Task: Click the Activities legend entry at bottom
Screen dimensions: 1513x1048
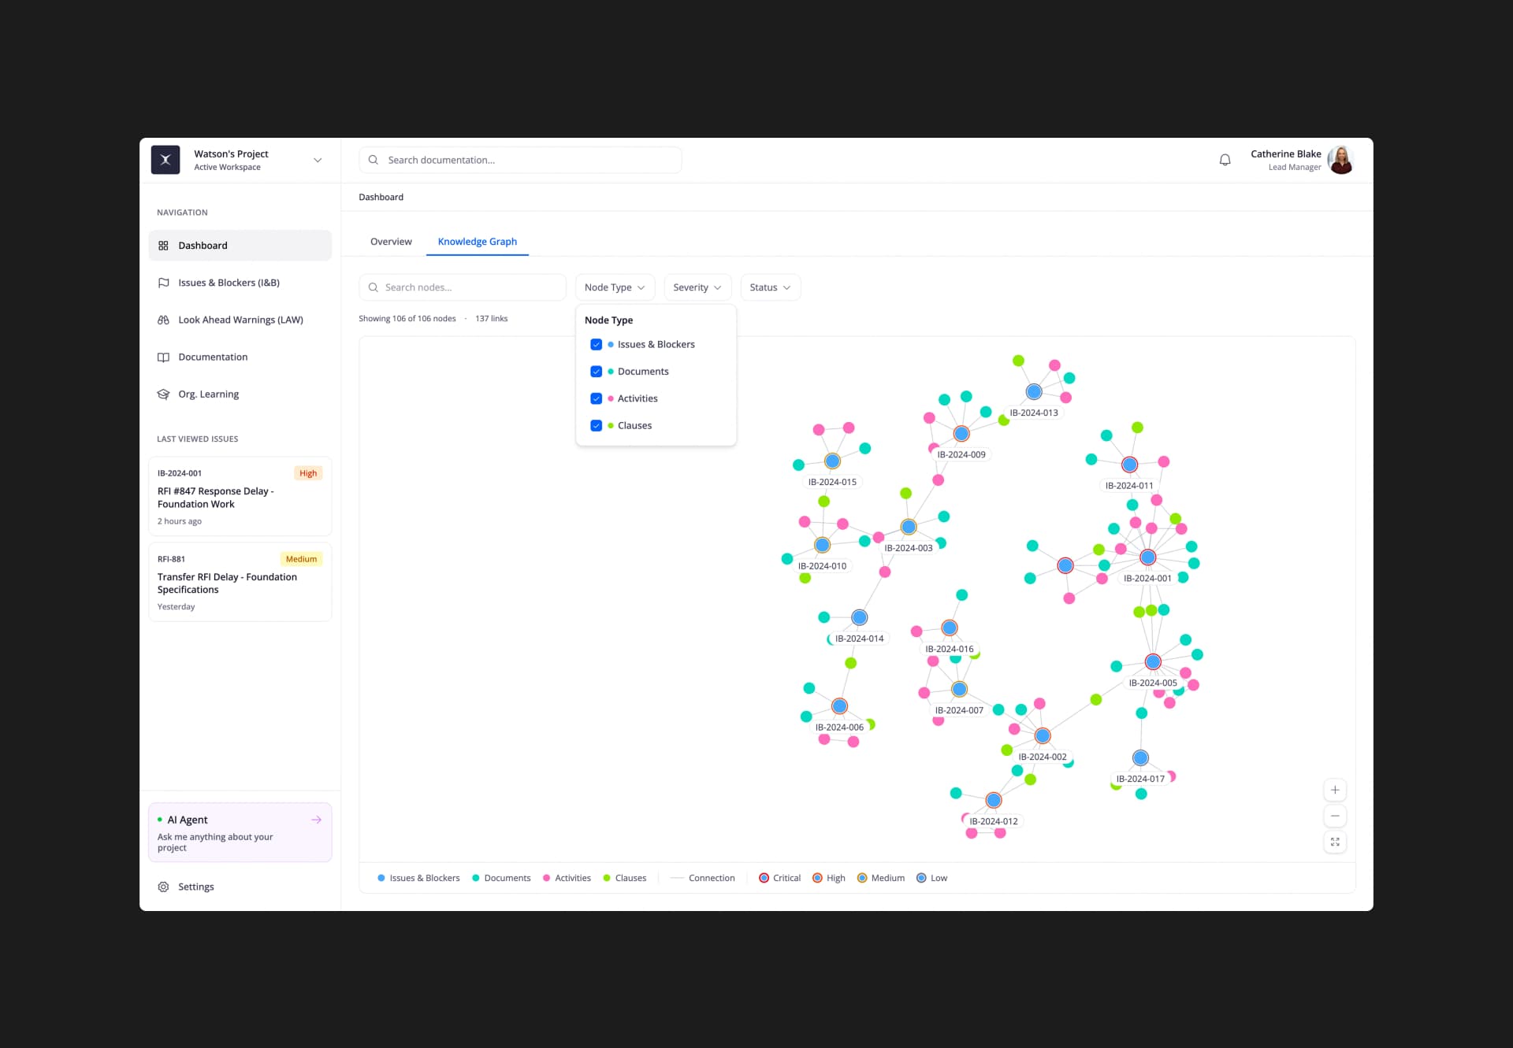Action: point(567,878)
